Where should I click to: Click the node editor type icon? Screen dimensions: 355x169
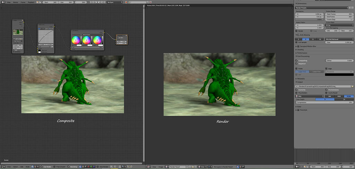point(2,167)
